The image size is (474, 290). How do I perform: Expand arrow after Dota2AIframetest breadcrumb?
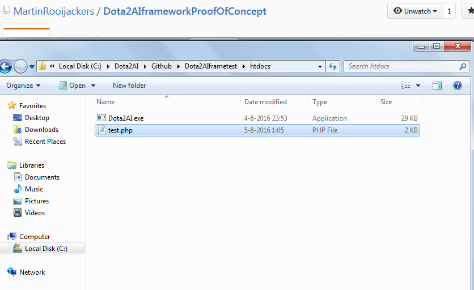point(243,66)
